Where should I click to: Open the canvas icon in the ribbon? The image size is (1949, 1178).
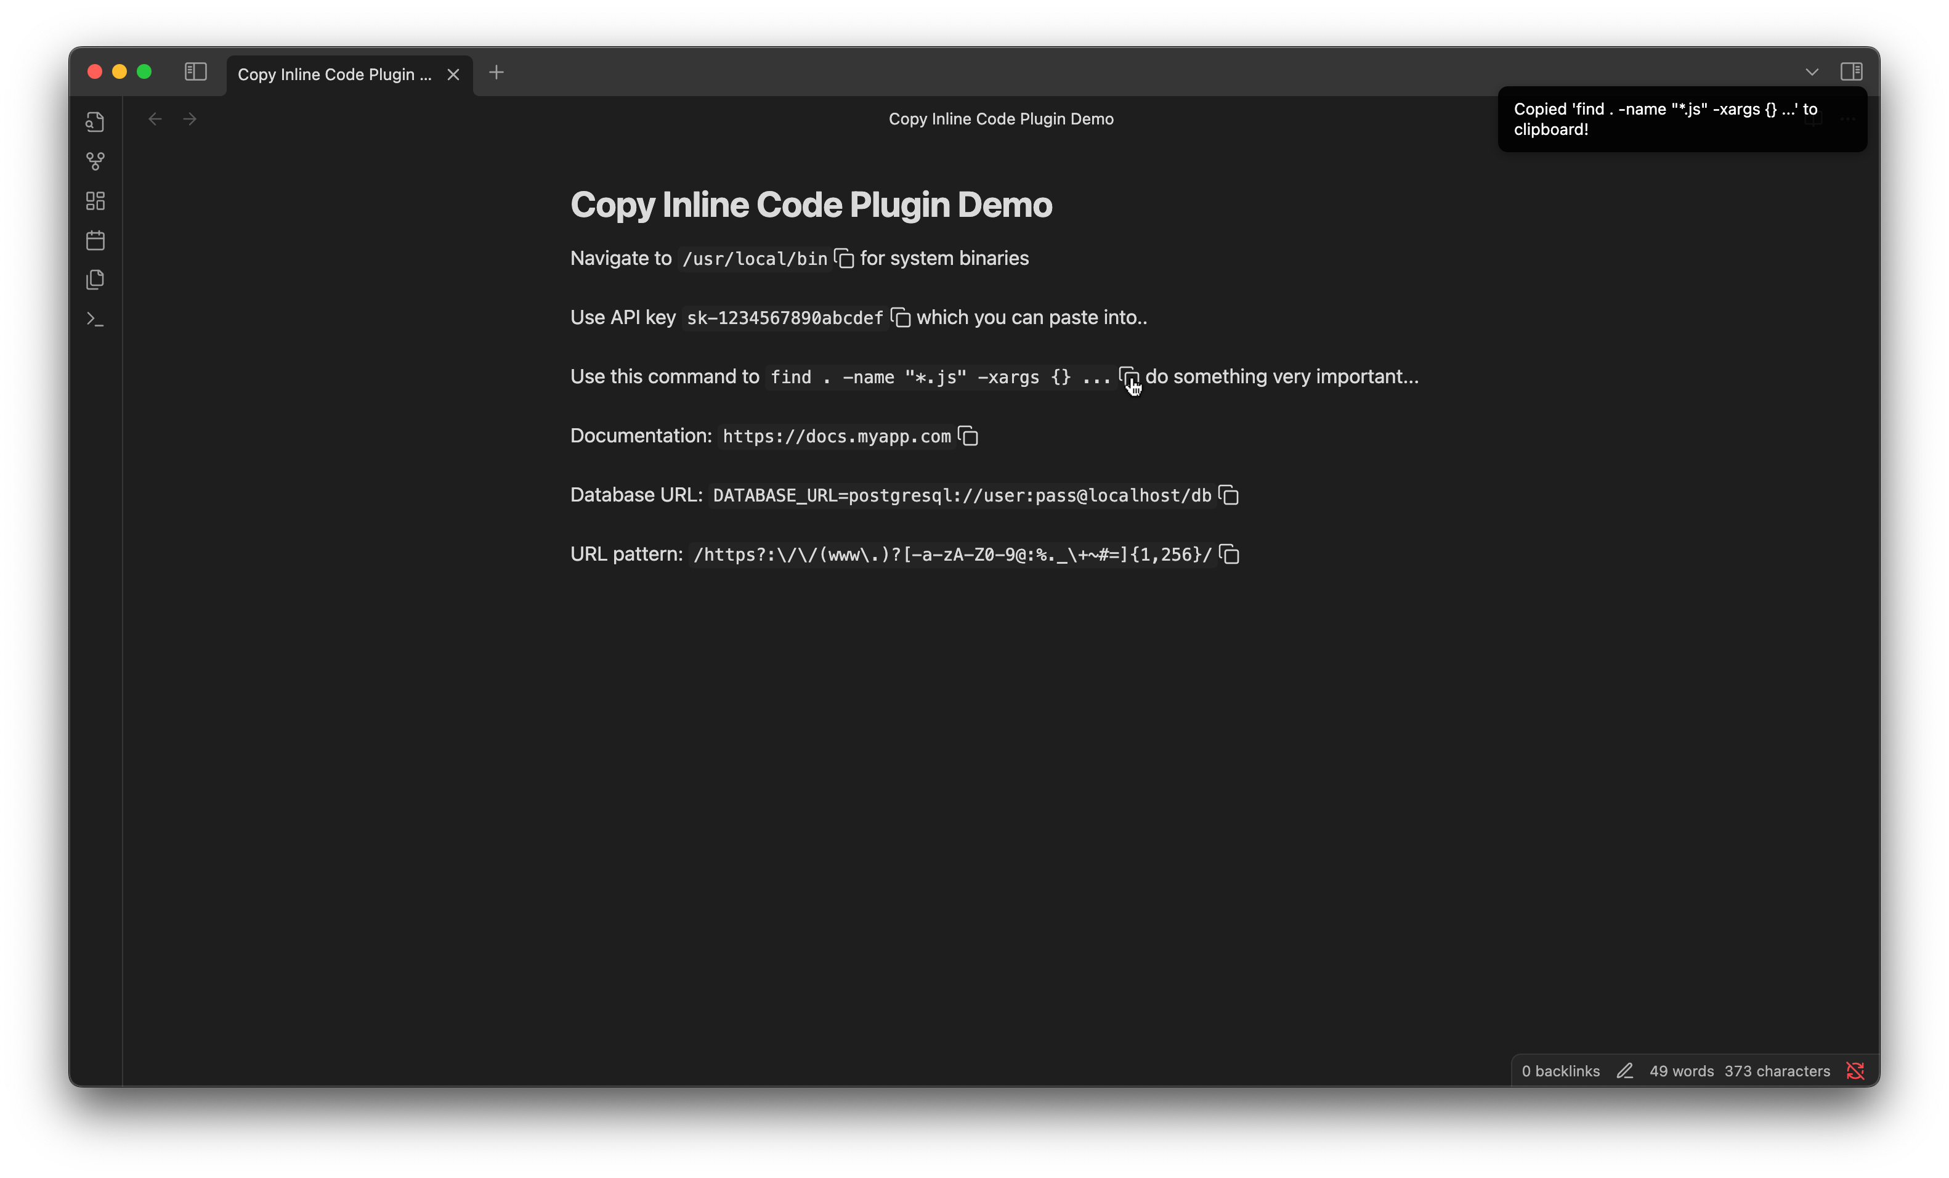95,201
